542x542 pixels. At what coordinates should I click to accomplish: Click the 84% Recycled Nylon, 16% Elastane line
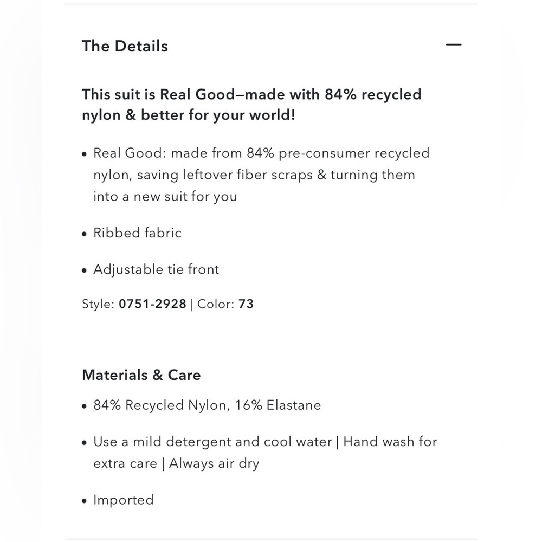tap(207, 405)
